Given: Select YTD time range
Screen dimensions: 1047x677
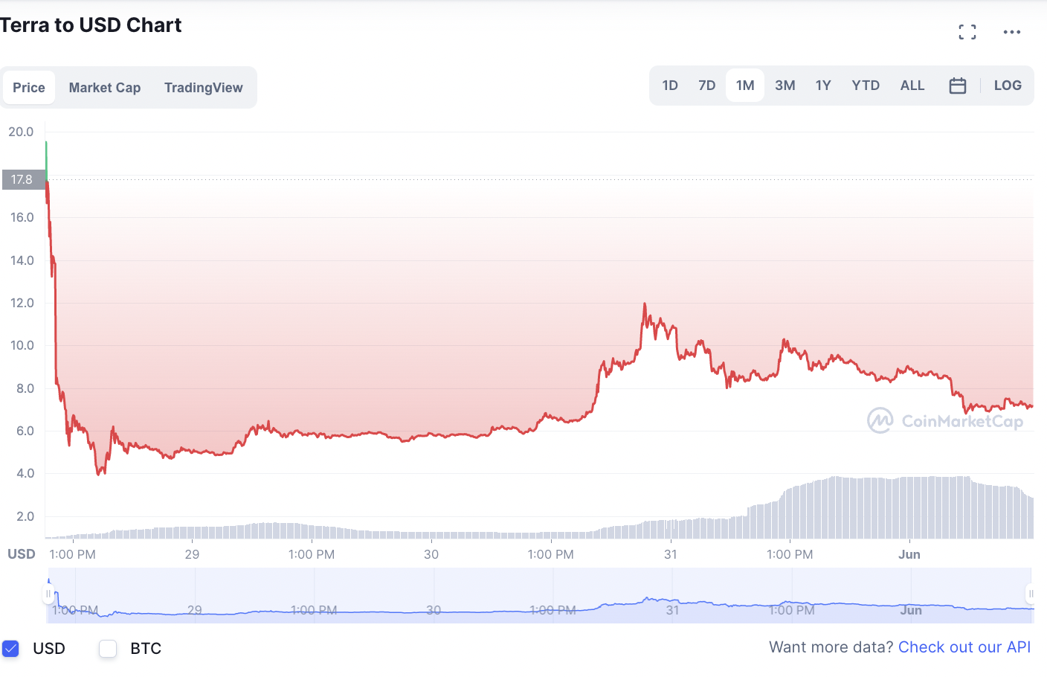Looking at the screenshot, I should (866, 86).
